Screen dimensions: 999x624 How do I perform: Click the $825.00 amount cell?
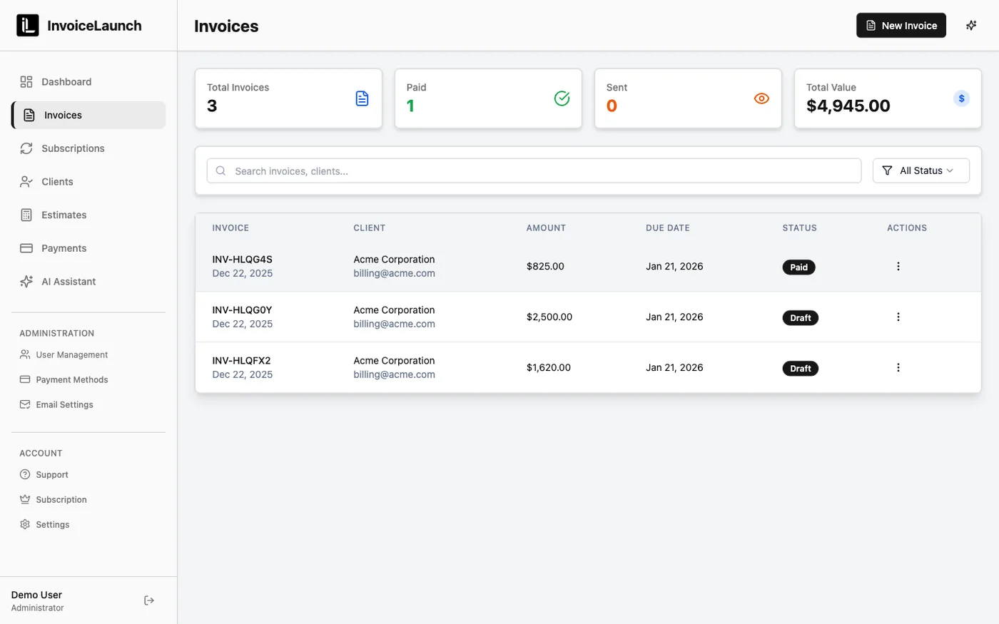[545, 266]
